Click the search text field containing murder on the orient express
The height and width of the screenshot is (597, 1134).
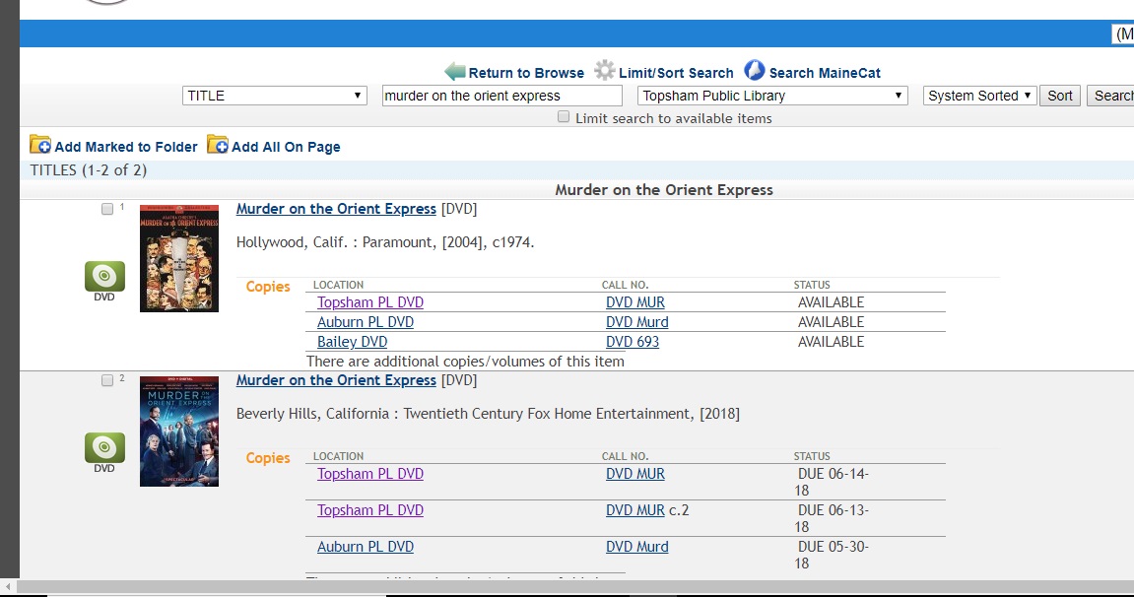click(501, 96)
